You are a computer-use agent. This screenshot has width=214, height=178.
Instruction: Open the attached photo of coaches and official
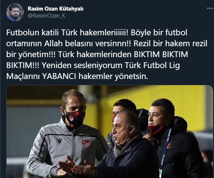[x=110, y=131]
